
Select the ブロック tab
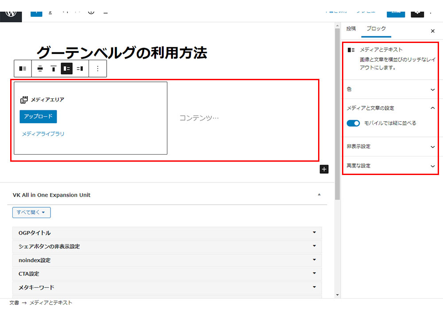[376, 28]
